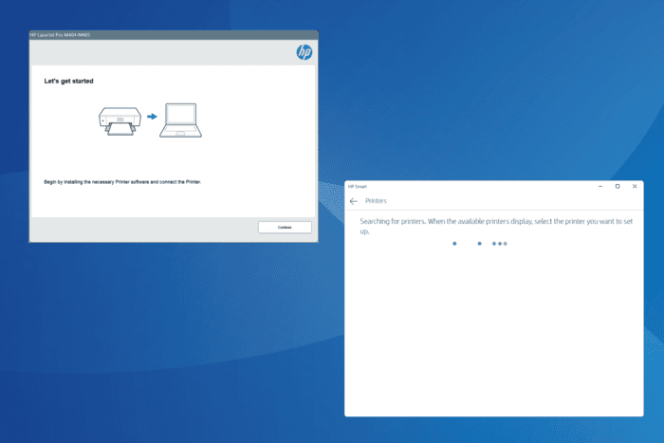Image resolution: width=664 pixels, height=443 pixels.
Task: Click the "Let's get started" heading
Action: 68,81
